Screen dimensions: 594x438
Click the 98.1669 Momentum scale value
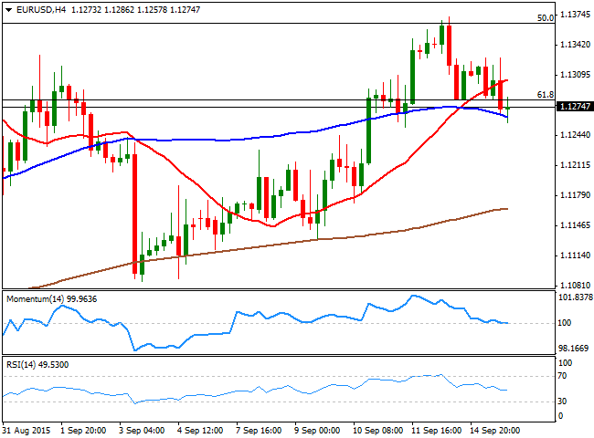(574, 349)
